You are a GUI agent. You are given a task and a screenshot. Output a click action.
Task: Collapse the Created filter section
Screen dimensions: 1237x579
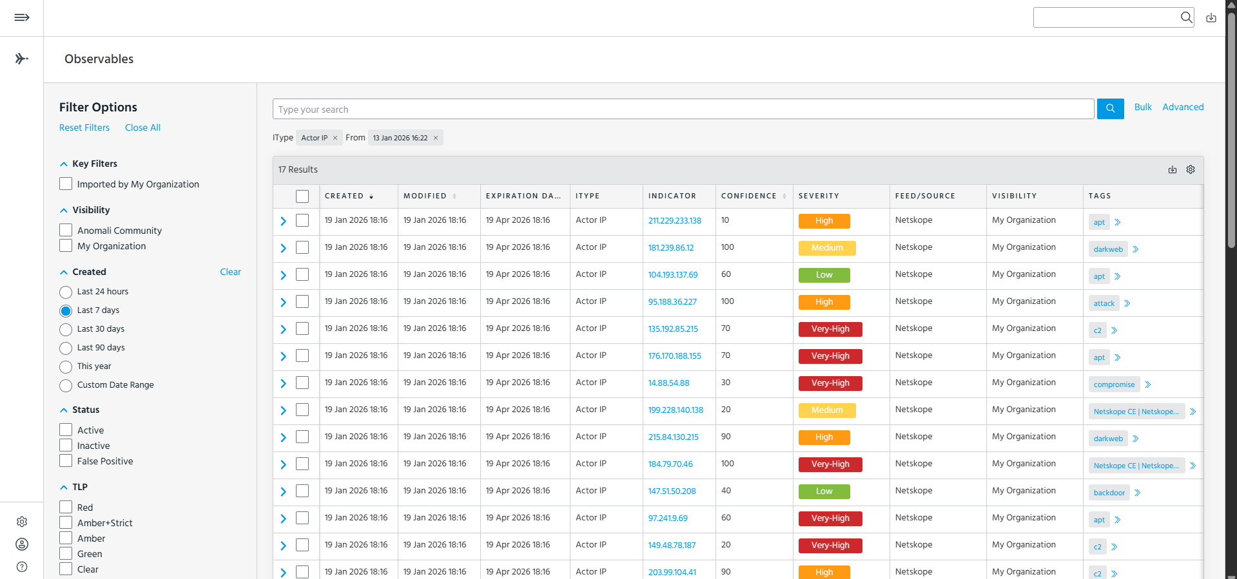(x=64, y=272)
